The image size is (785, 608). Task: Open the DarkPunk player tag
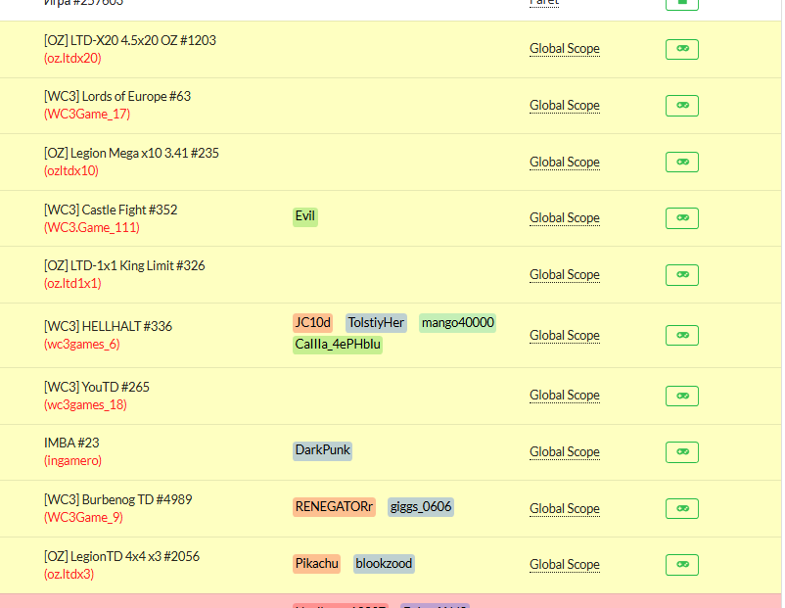[x=322, y=450]
